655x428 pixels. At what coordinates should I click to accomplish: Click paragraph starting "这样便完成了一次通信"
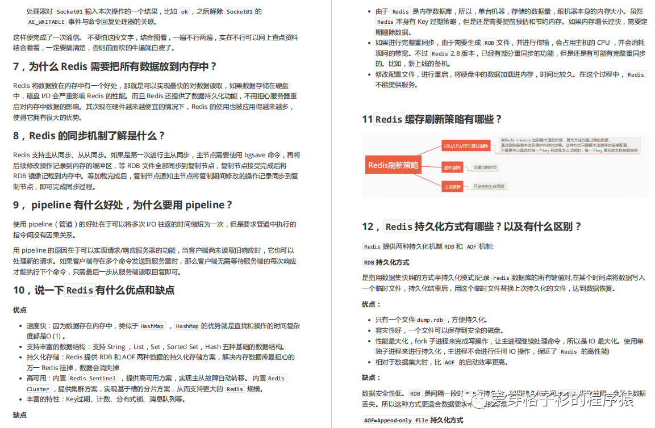(x=156, y=43)
